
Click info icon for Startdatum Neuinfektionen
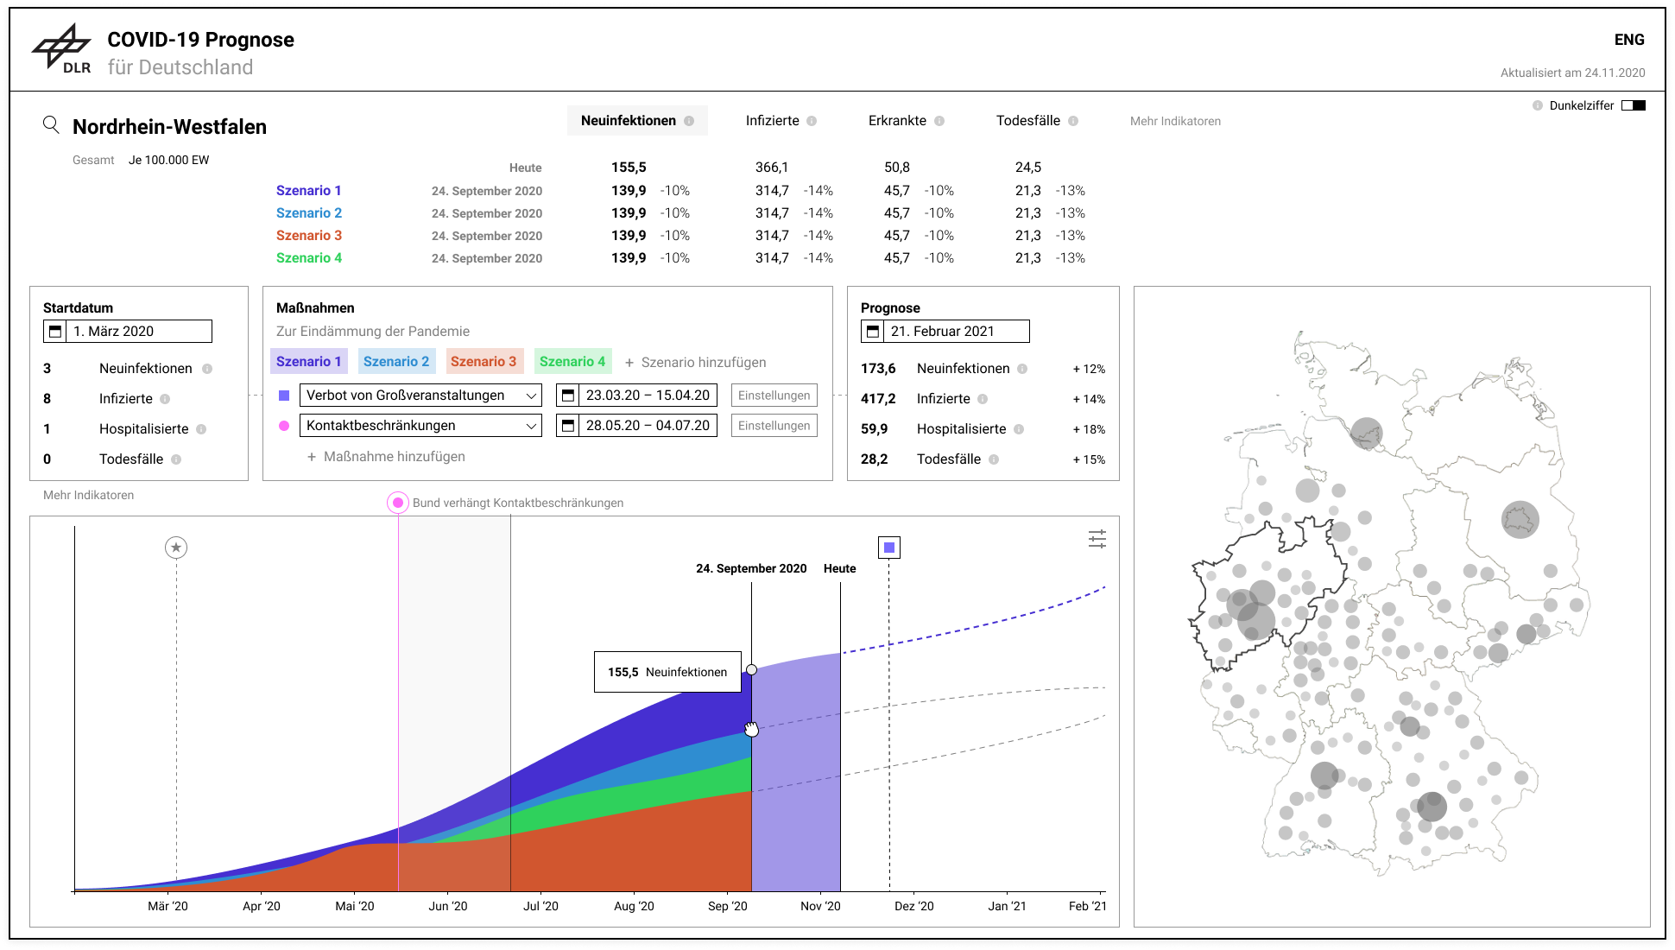point(207,369)
